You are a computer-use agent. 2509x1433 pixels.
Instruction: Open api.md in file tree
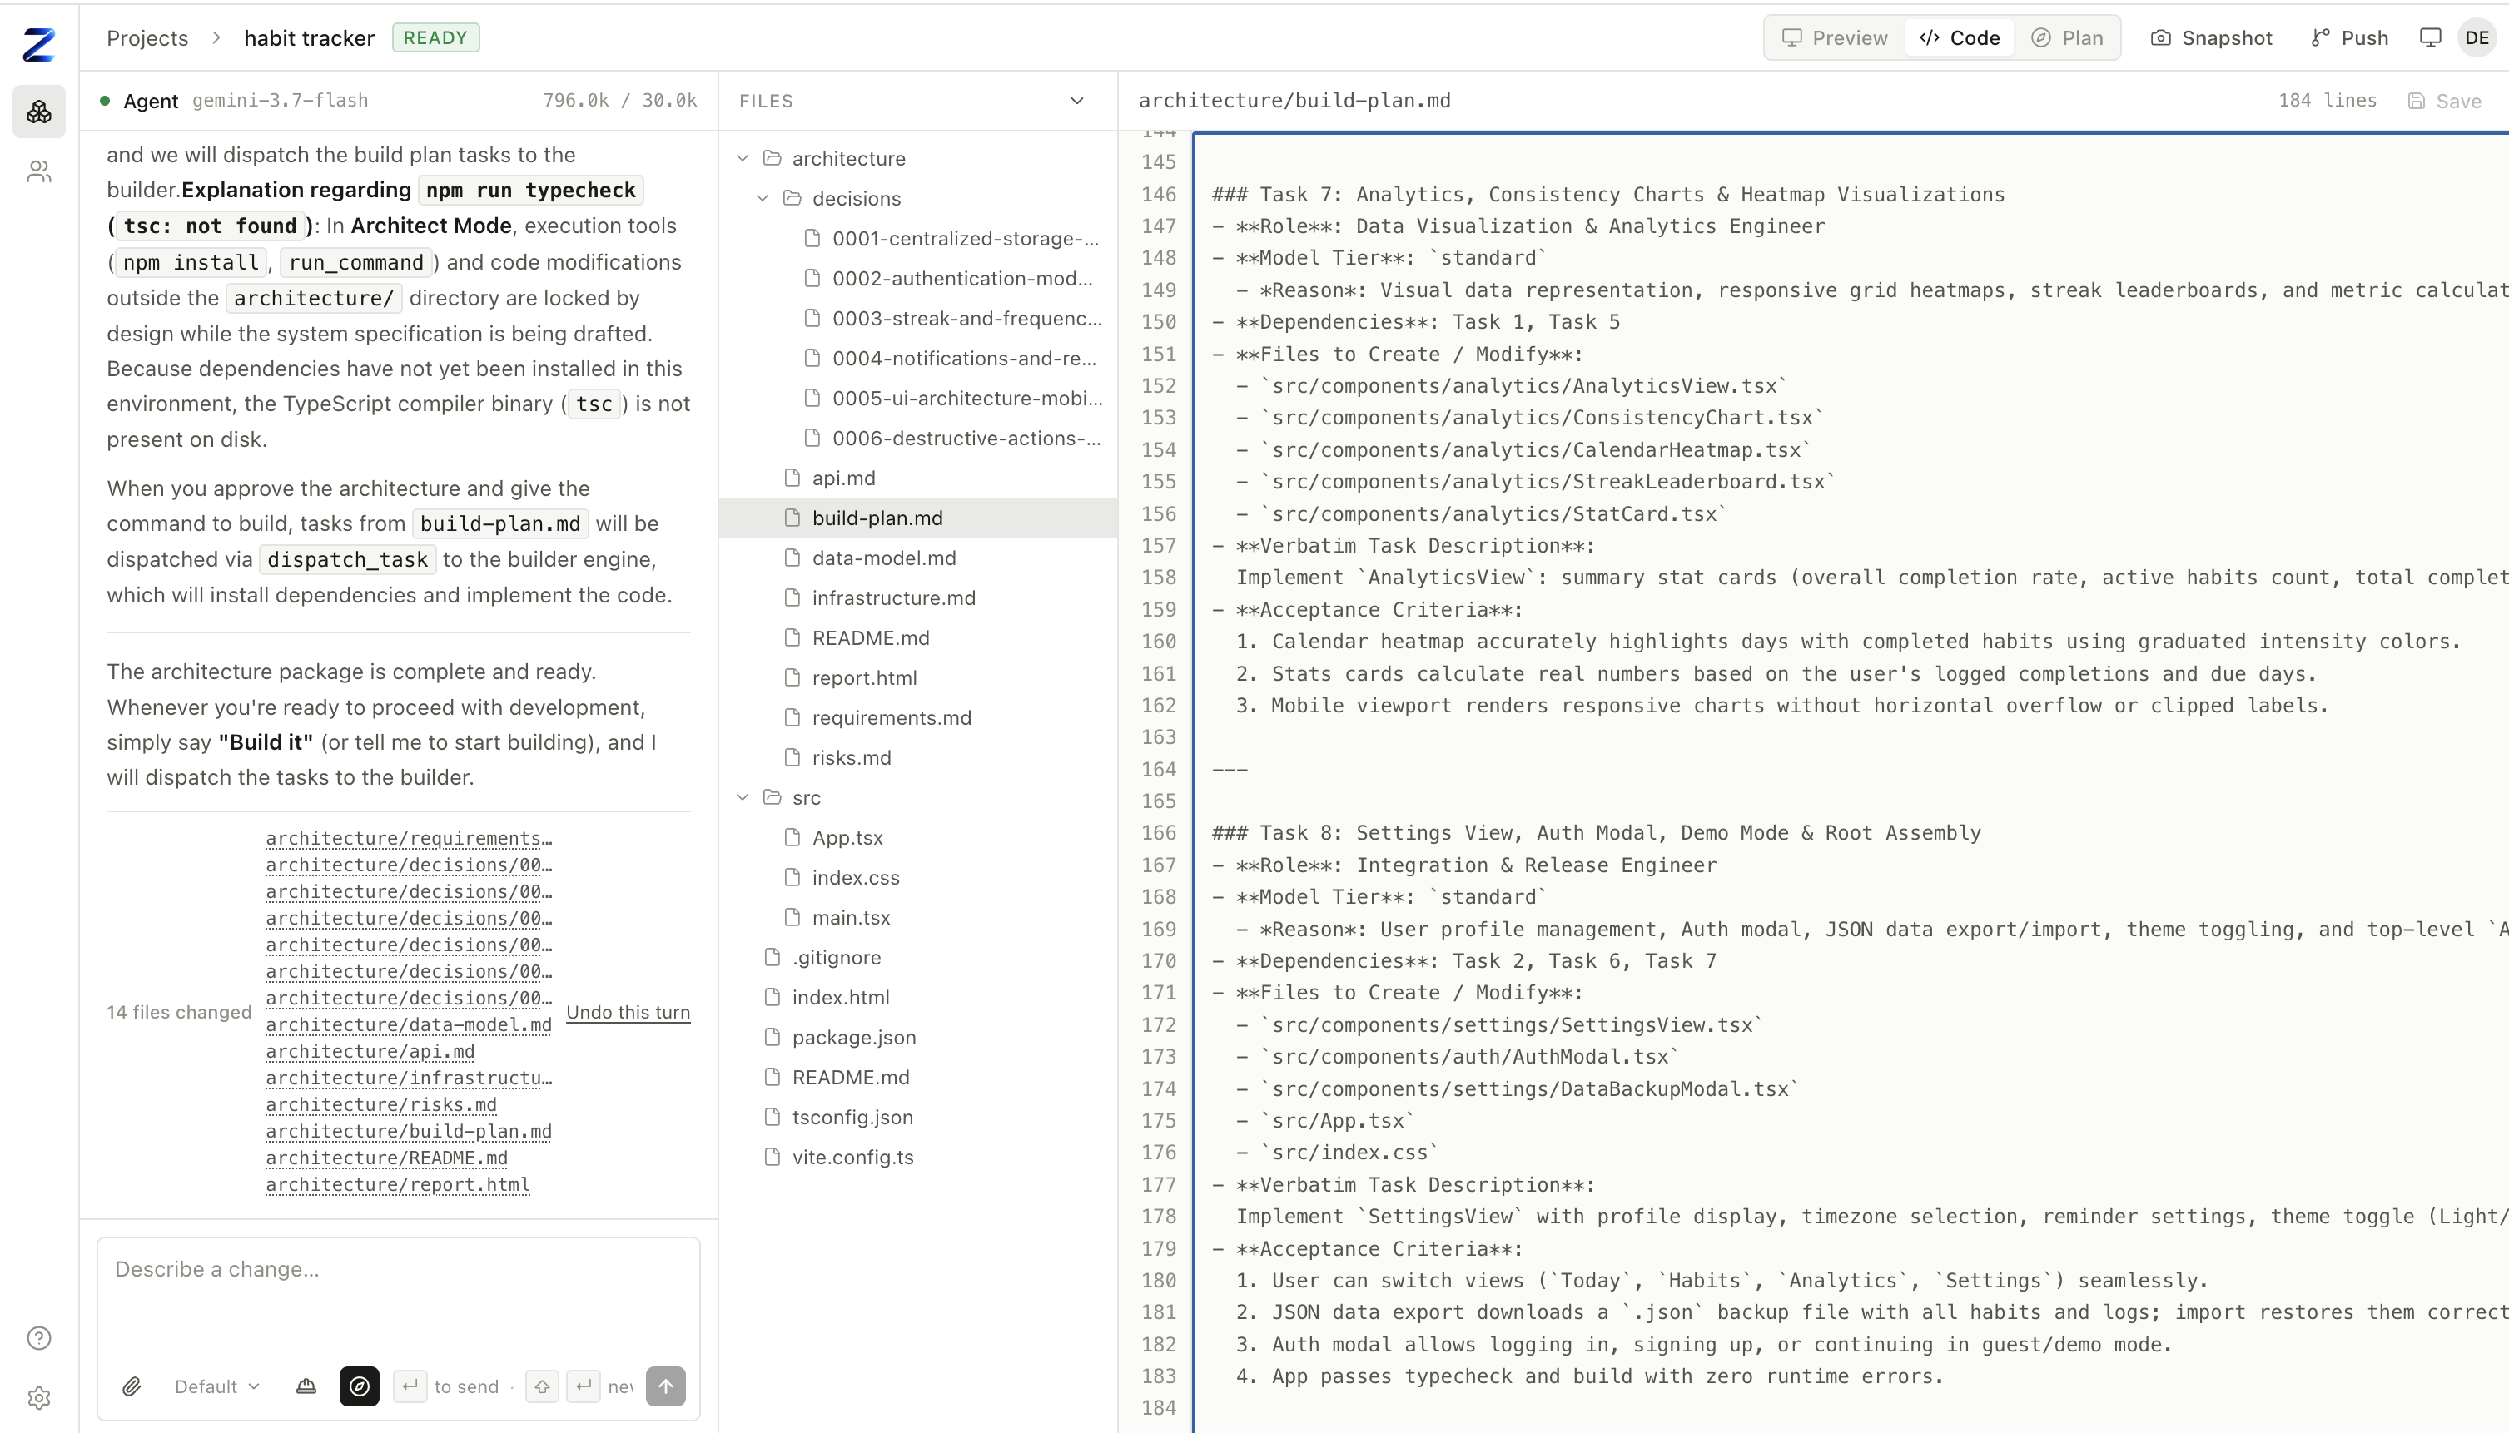tap(918, 478)
